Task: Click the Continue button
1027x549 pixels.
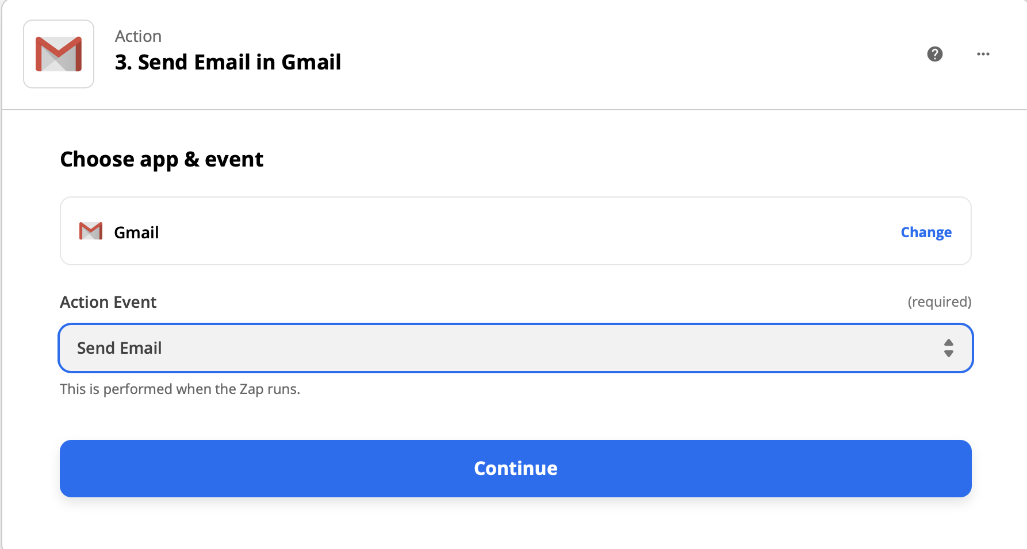Action: [x=515, y=469]
